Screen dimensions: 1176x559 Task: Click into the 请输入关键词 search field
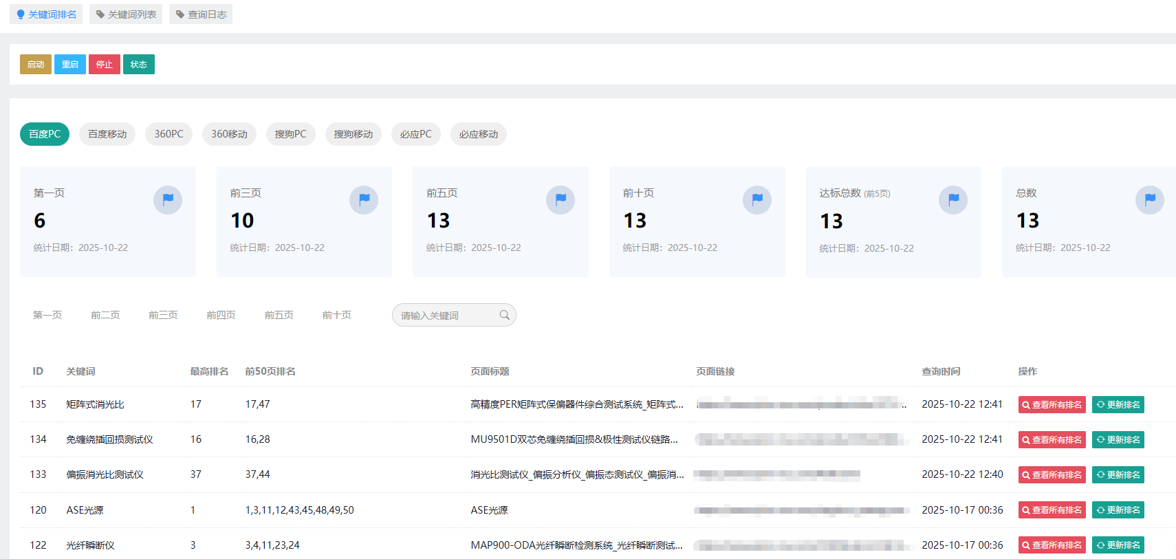pyautogui.click(x=446, y=316)
